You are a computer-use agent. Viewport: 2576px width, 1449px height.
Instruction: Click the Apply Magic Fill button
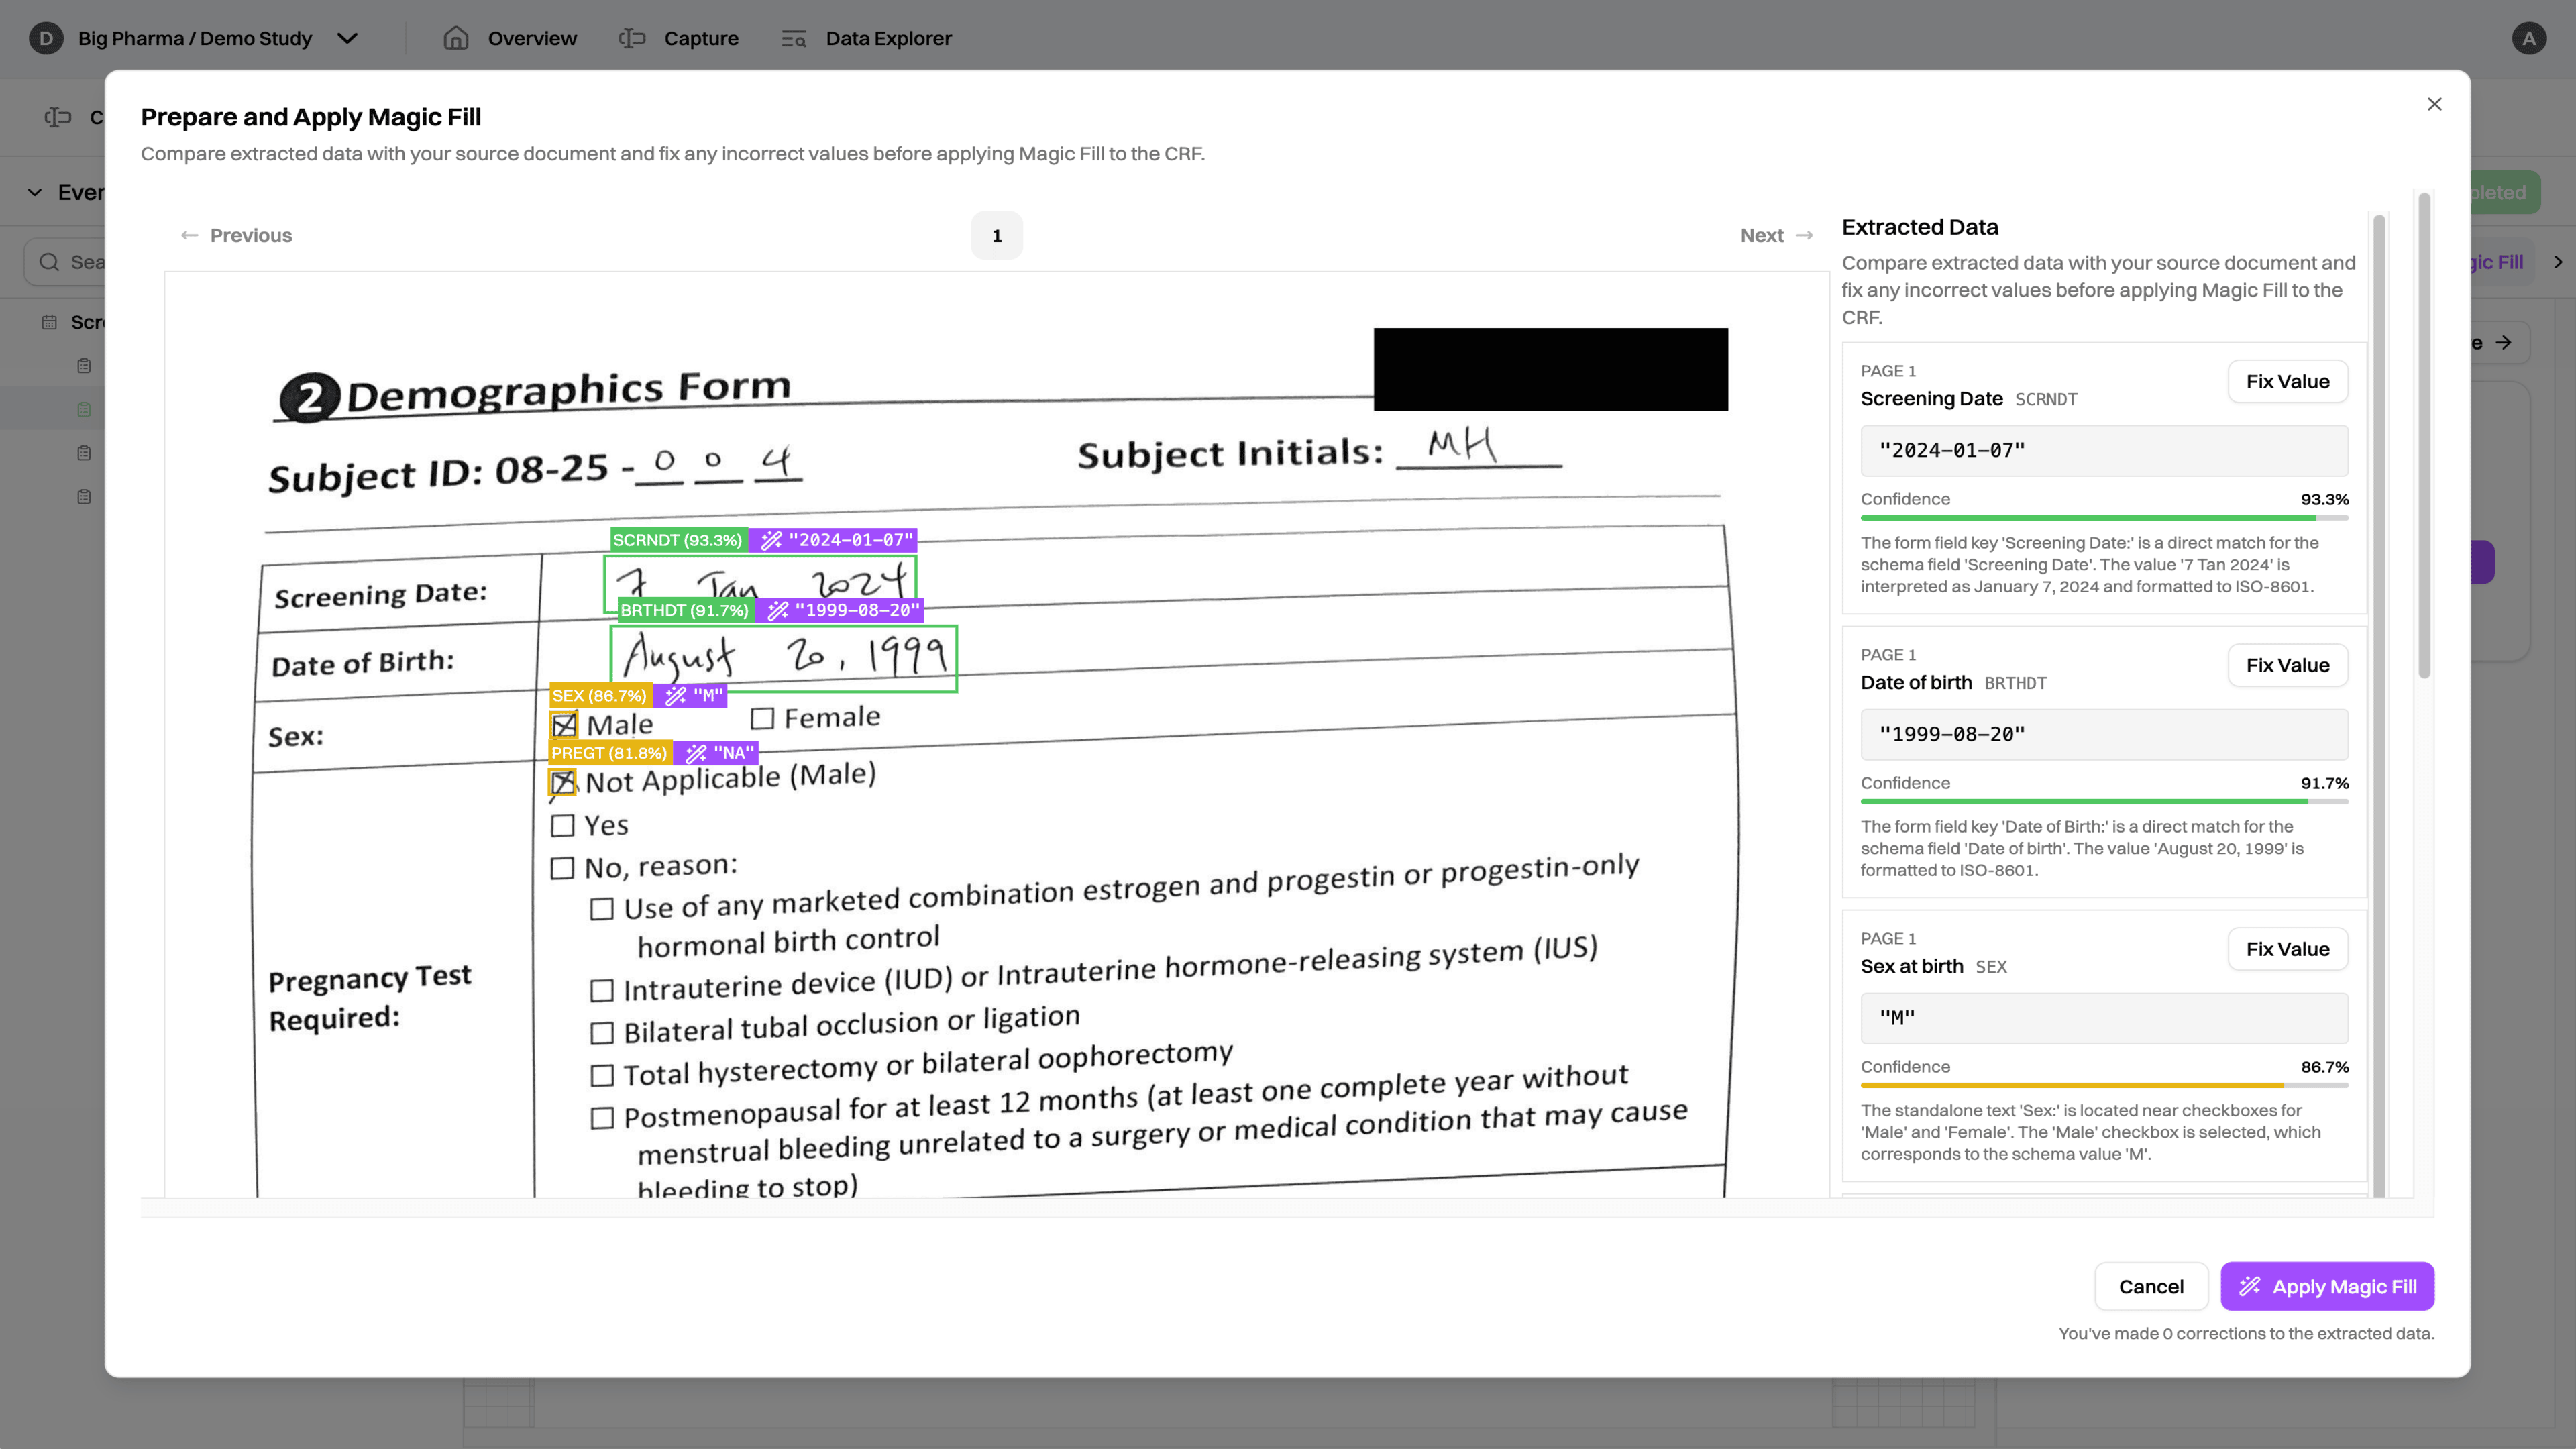(2327, 1287)
